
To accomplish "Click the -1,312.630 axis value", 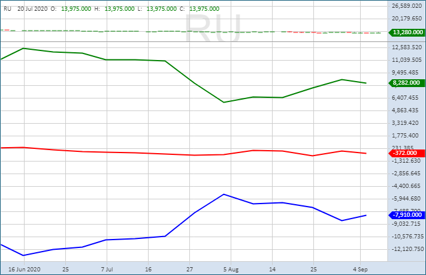I will [406, 161].
